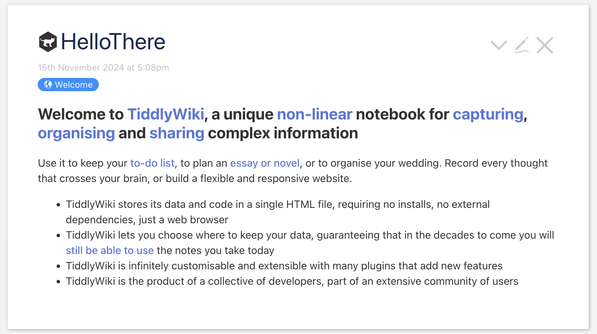Click the globe icon in Welcome tag
Image resolution: width=597 pixels, height=334 pixels.
(x=48, y=85)
